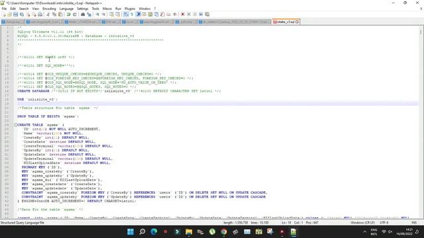Viewport: 424px width, 238px height.
Task: Toggle synchronized horizontal scrolling icon
Action: [118, 14]
